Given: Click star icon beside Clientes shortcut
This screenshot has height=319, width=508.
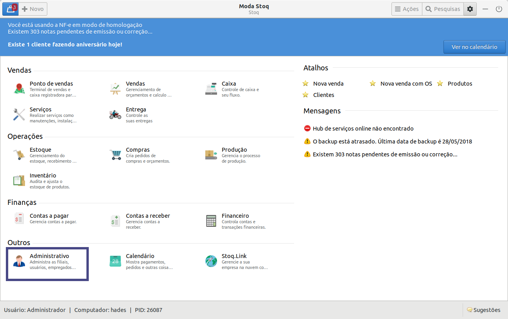Looking at the screenshot, I should click(x=306, y=95).
